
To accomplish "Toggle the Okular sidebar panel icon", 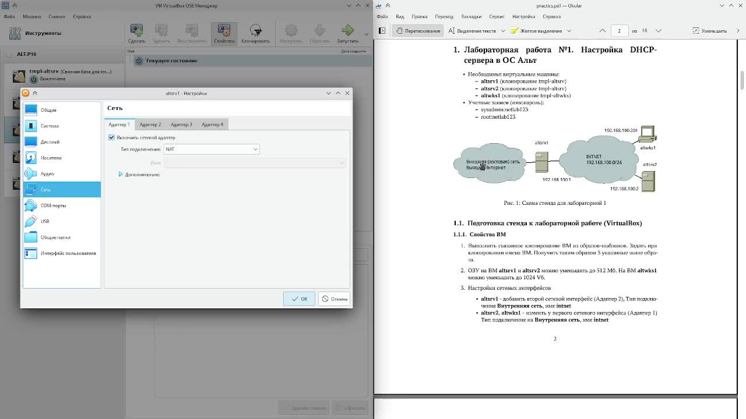I will (382, 31).
